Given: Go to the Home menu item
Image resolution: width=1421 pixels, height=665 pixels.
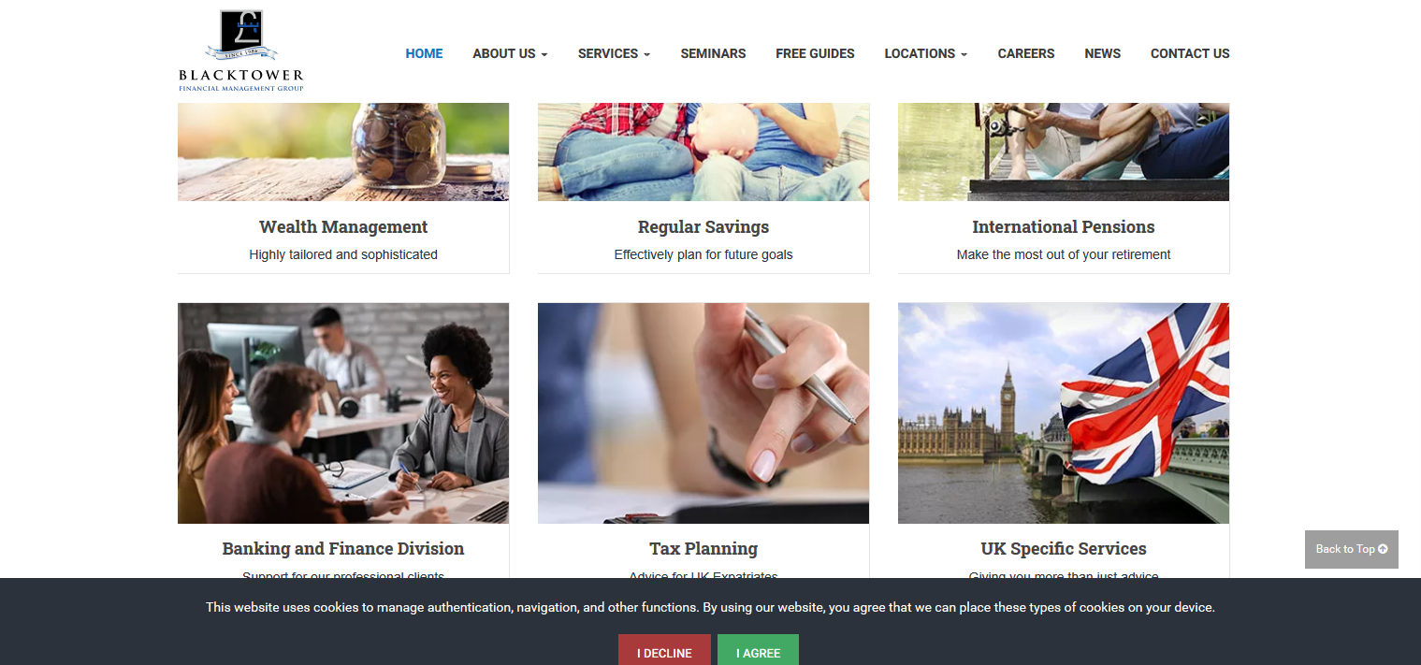Looking at the screenshot, I should 424,53.
